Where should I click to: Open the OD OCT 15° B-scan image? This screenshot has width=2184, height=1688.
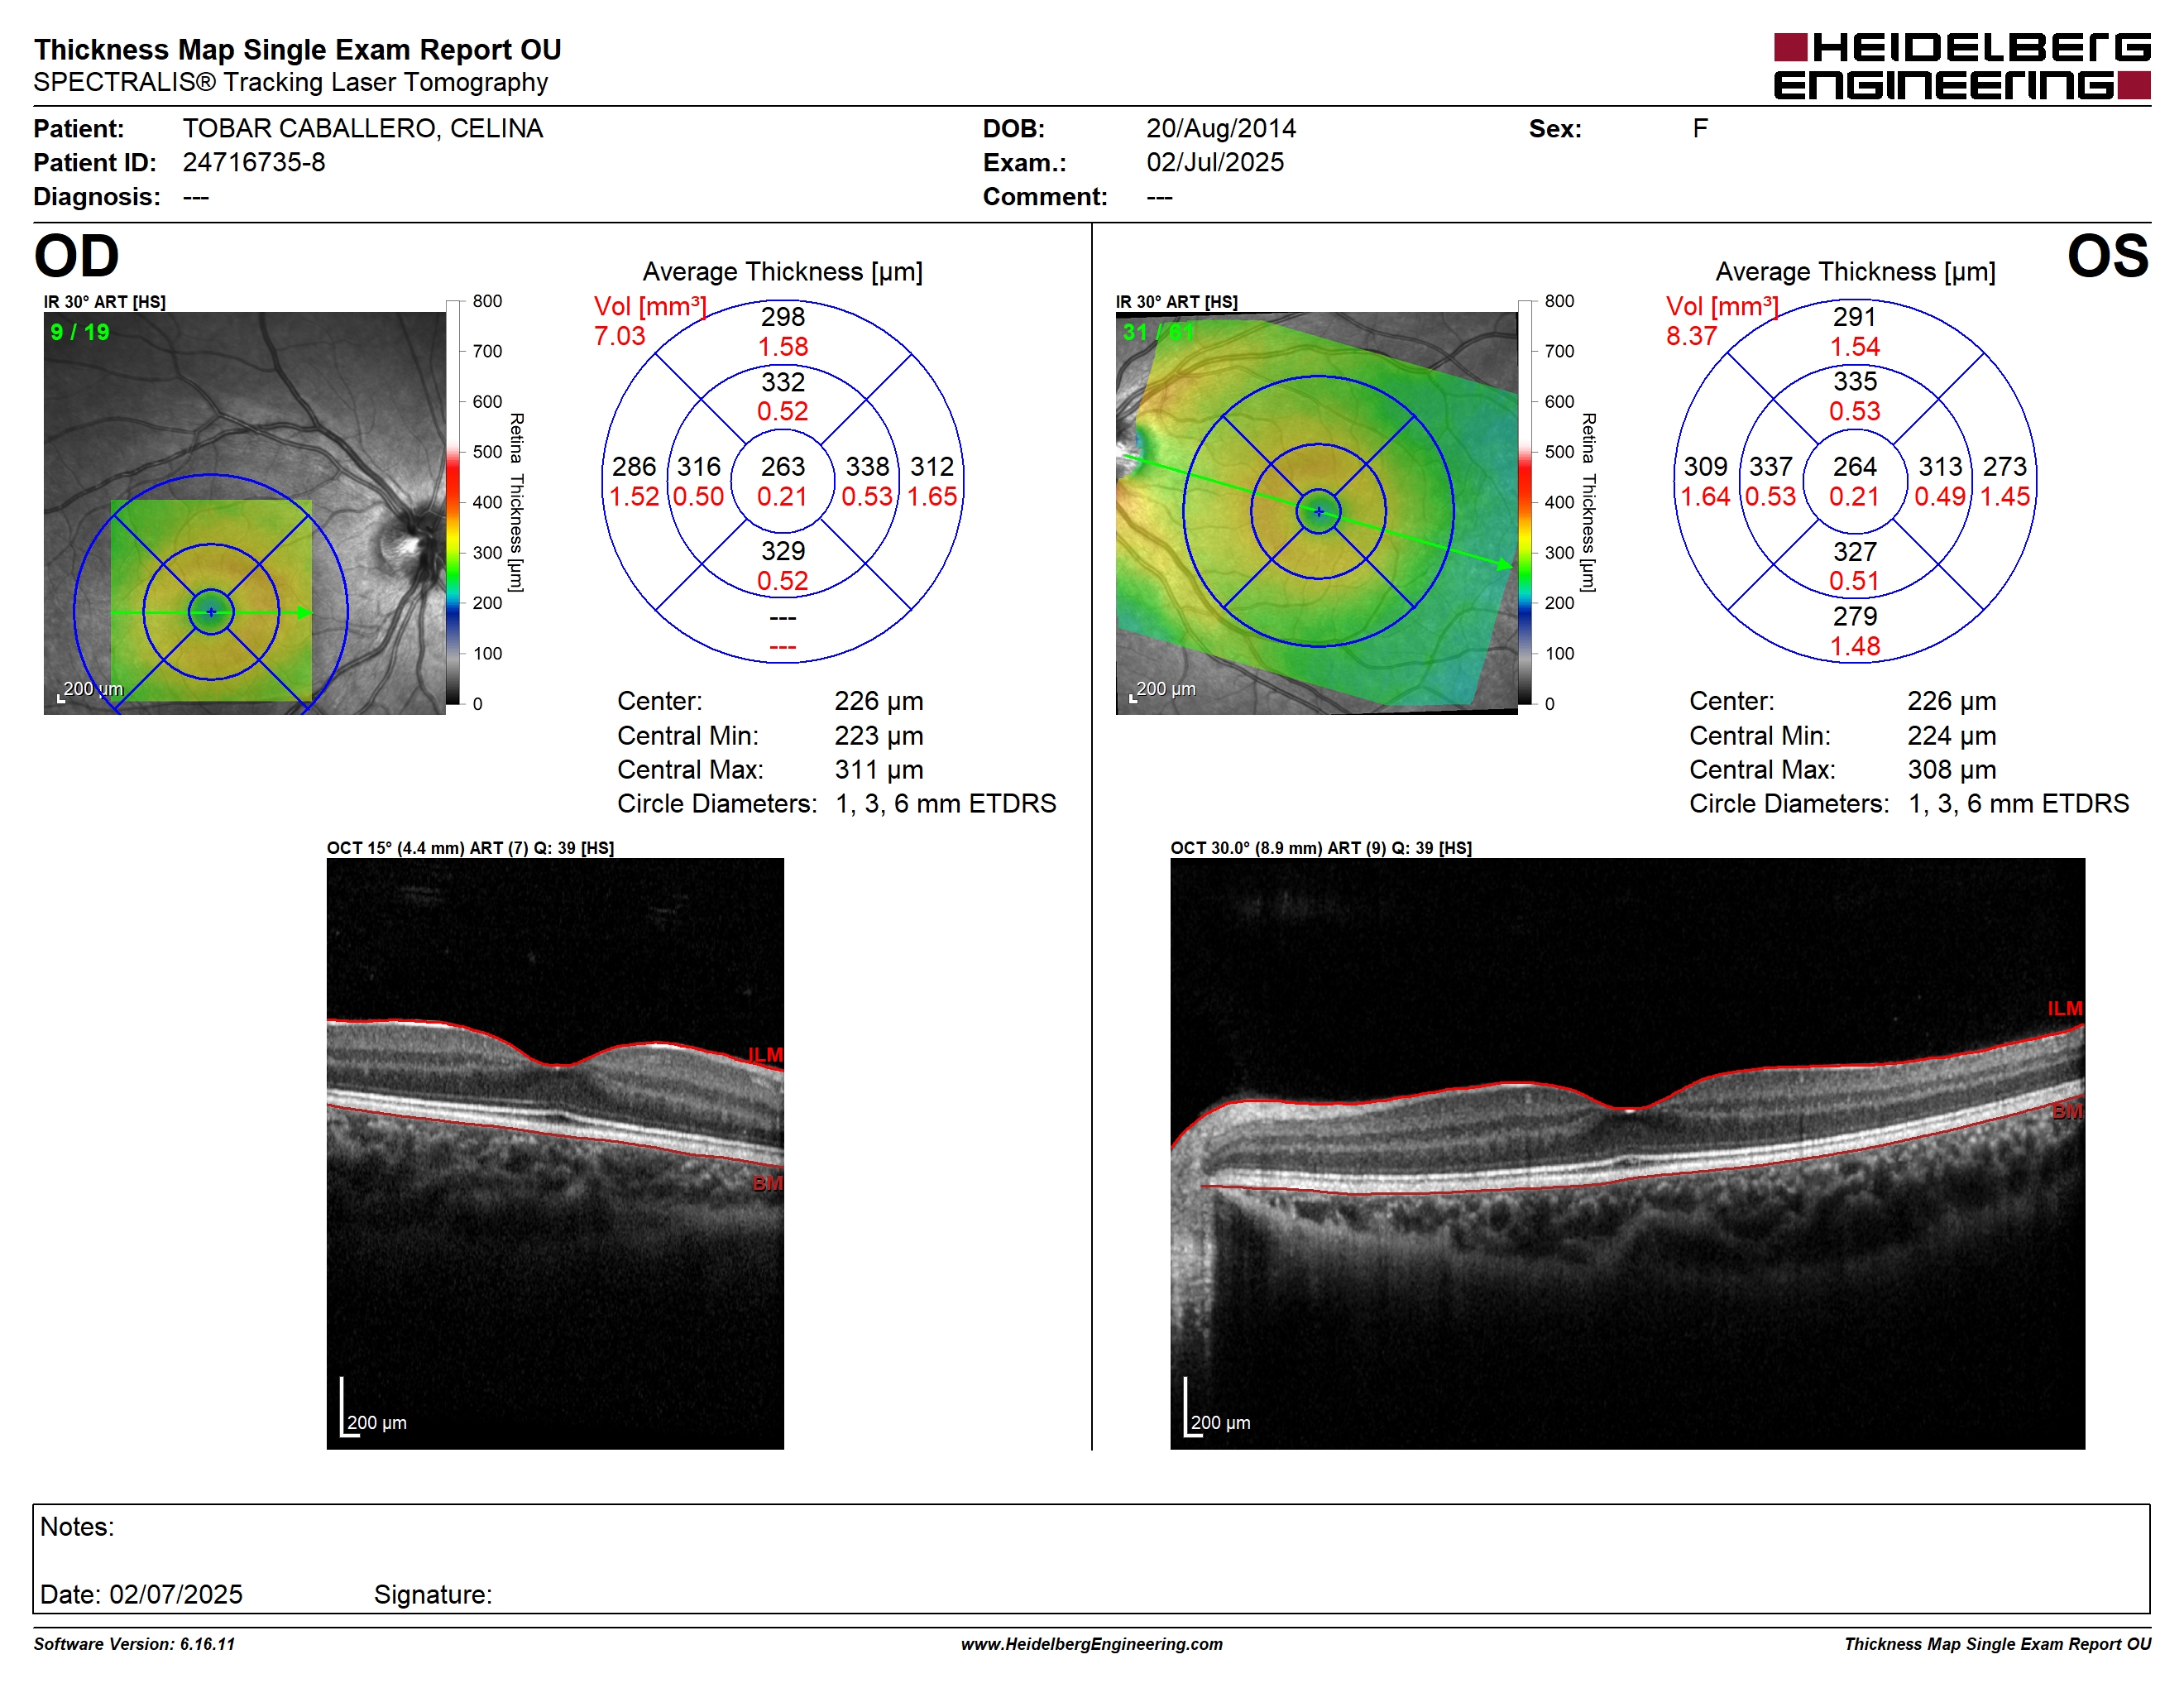click(555, 1154)
